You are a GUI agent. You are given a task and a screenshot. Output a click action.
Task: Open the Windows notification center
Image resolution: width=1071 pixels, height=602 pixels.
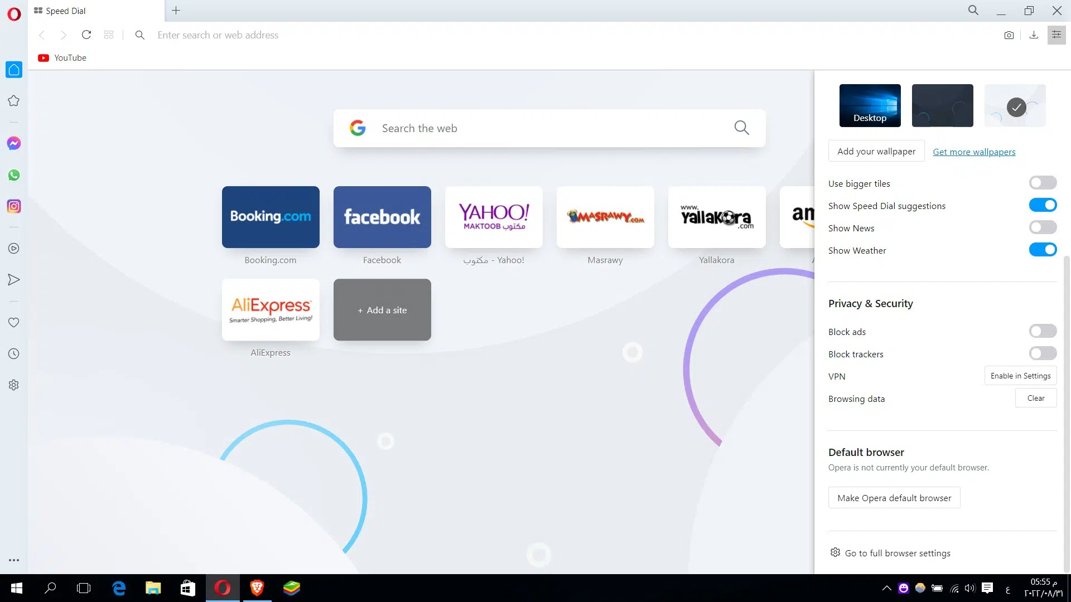[x=987, y=588]
